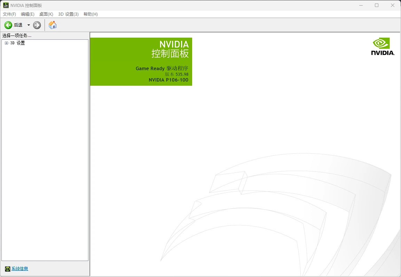401x277 pixels.
Task: Click the NVIDIA logo in the corner
Action: click(x=383, y=46)
